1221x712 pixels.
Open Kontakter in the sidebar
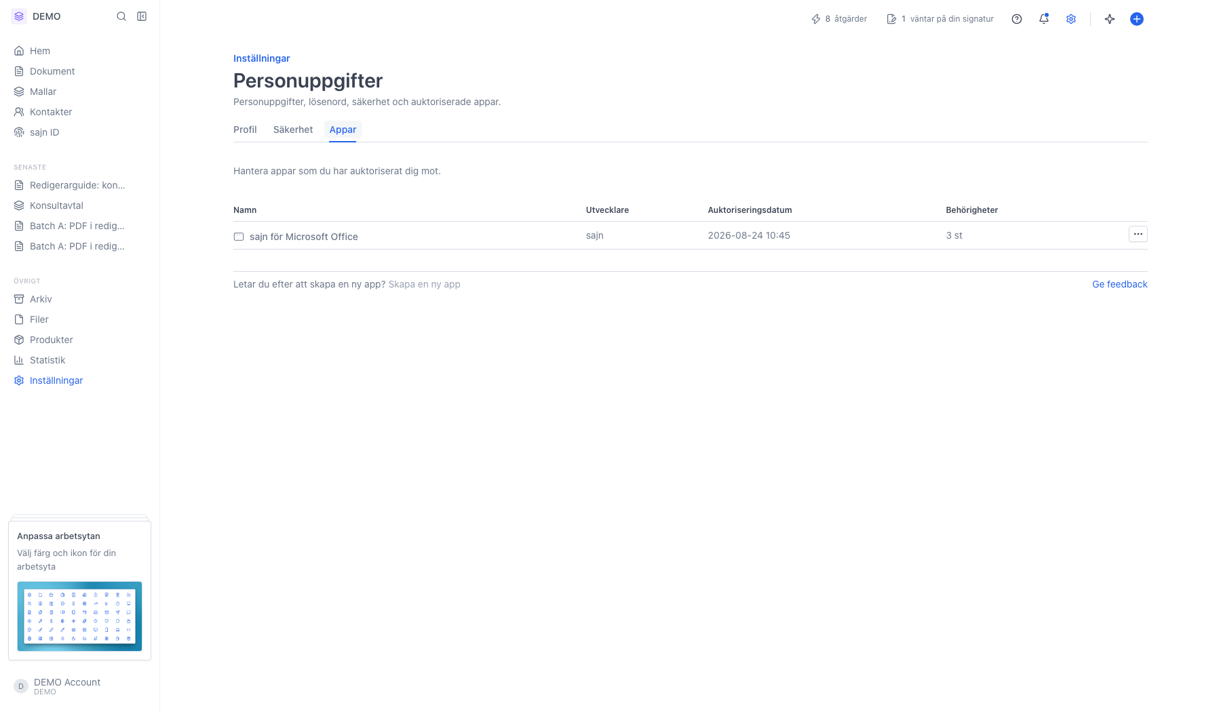pyautogui.click(x=80, y=112)
